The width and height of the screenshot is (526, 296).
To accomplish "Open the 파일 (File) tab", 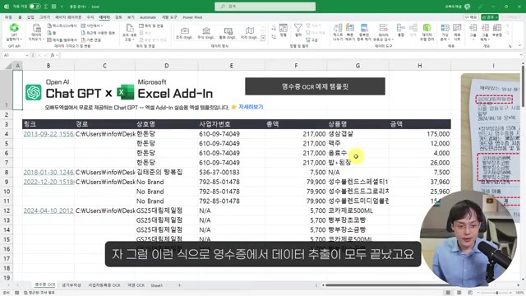I will (9, 17).
